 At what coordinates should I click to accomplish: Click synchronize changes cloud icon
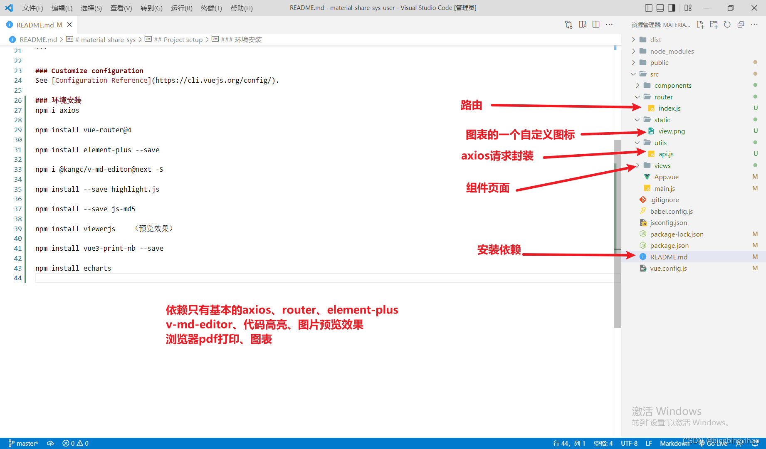[x=50, y=443]
